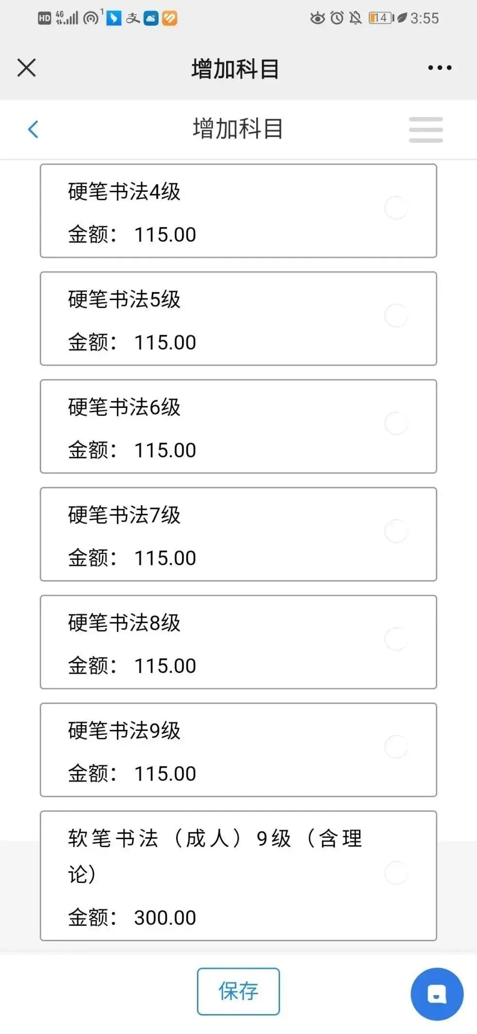The image size is (477, 1034).
Task: Tap the muted bell status icon
Action: click(356, 18)
